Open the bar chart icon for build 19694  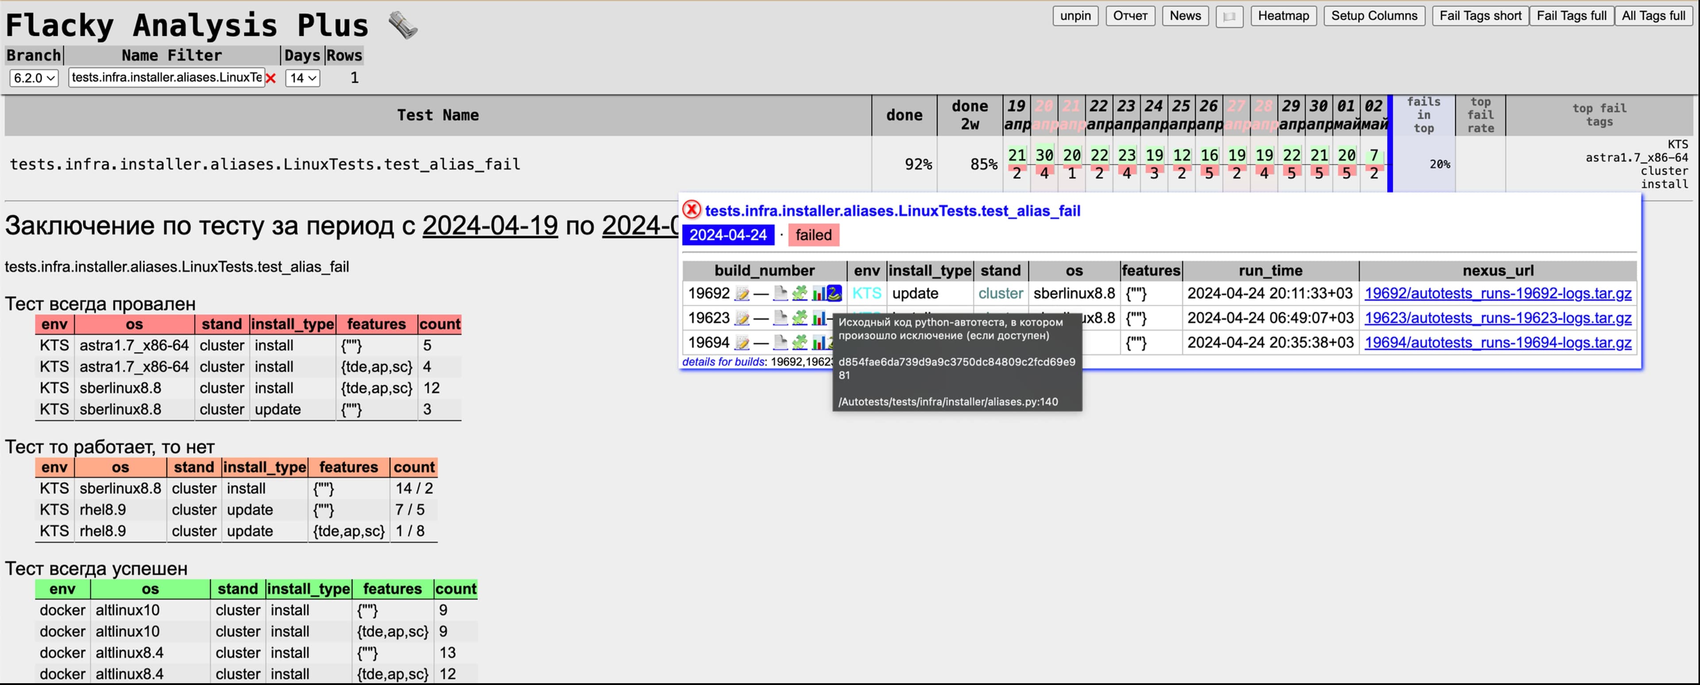pyautogui.click(x=818, y=342)
